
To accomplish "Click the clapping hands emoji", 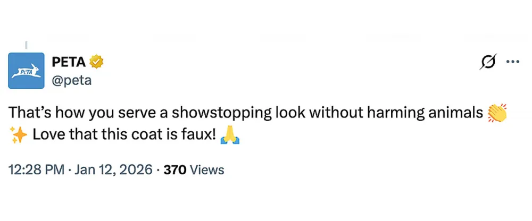I will 497,113.
